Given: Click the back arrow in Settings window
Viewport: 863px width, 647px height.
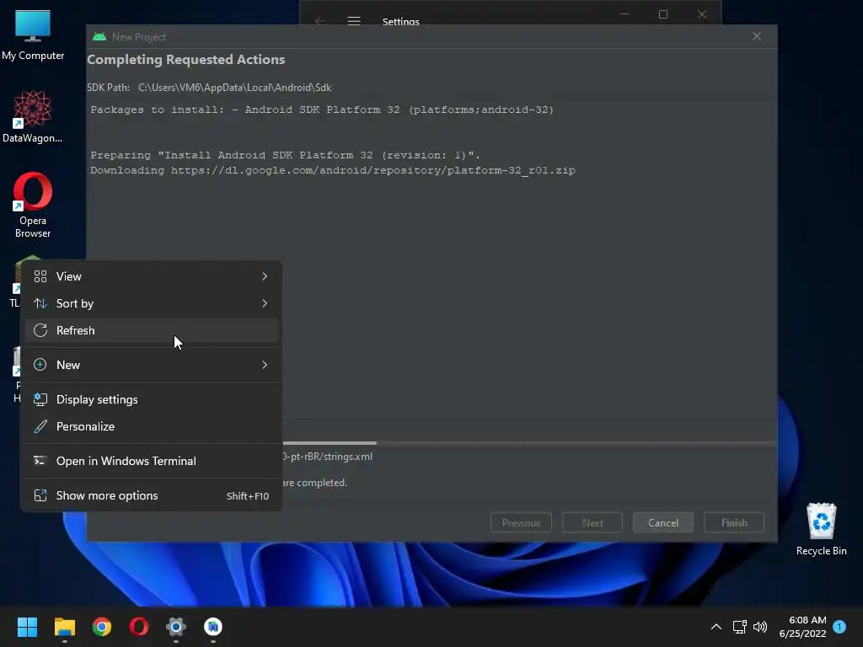Looking at the screenshot, I should pos(319,21).
